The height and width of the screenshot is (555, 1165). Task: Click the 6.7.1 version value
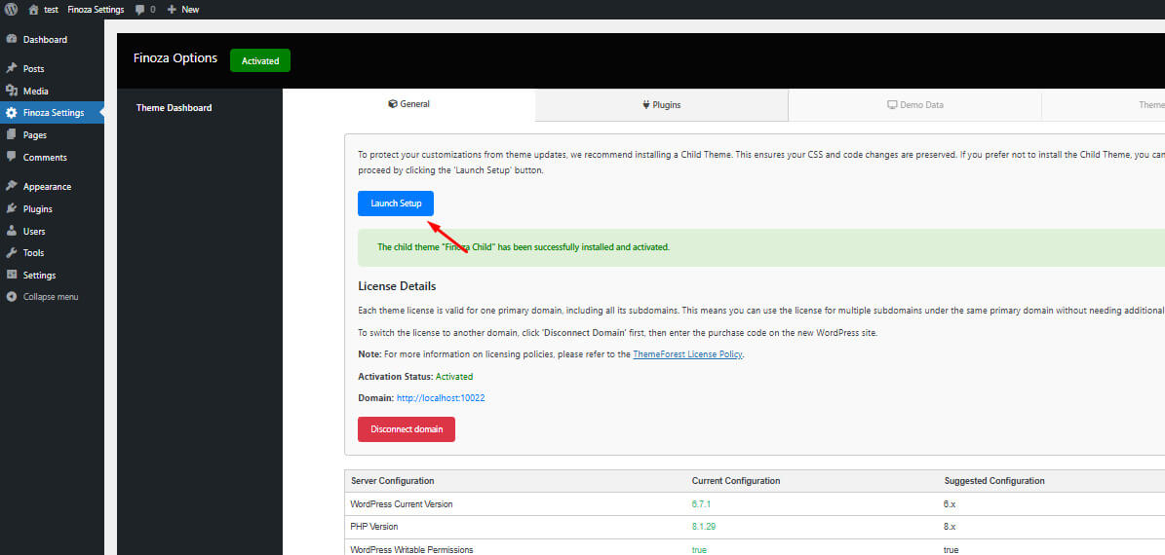[x=701, y=503]
